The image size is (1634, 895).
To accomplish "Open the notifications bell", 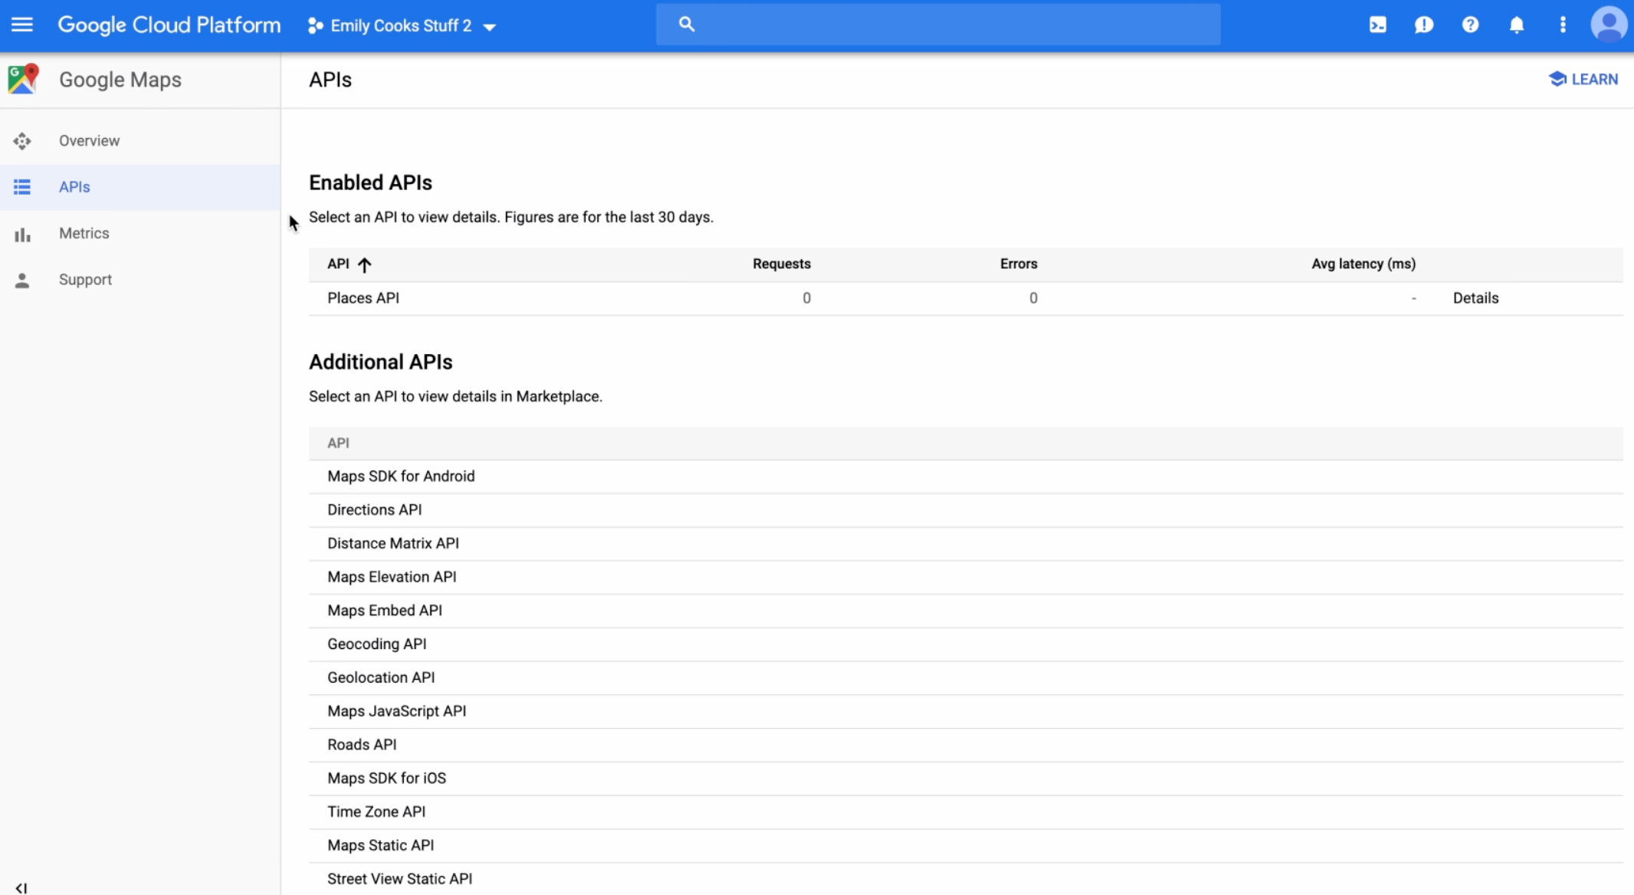I will (x=1517, y=25).
